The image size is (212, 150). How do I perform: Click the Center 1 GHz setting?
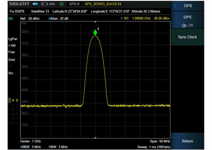pyautogui.click(x=31, y=141)
